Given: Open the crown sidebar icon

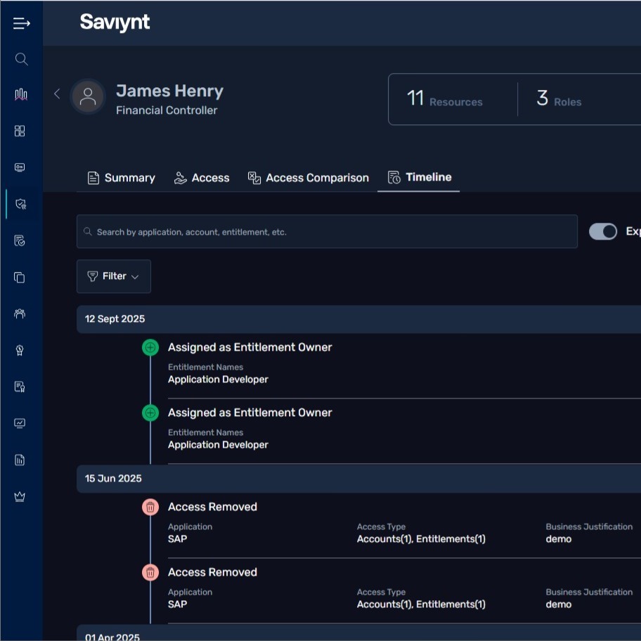Looking at the screenshot, I should click(x=20, y=496).
